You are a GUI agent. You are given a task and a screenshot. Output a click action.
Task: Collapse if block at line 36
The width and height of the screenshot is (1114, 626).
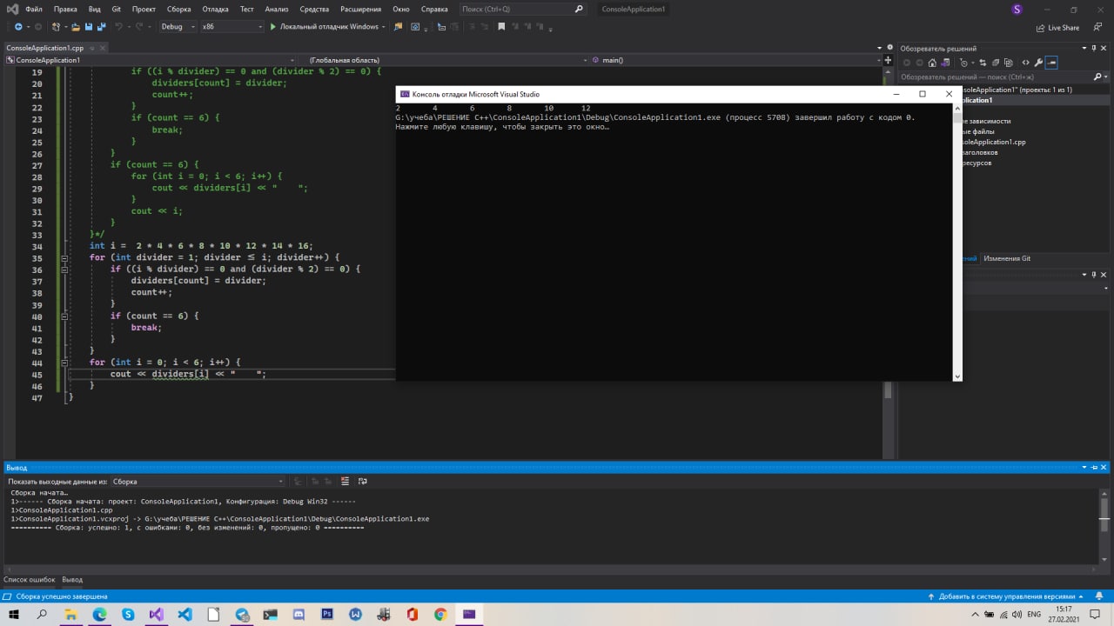click(x=65, y=270)
